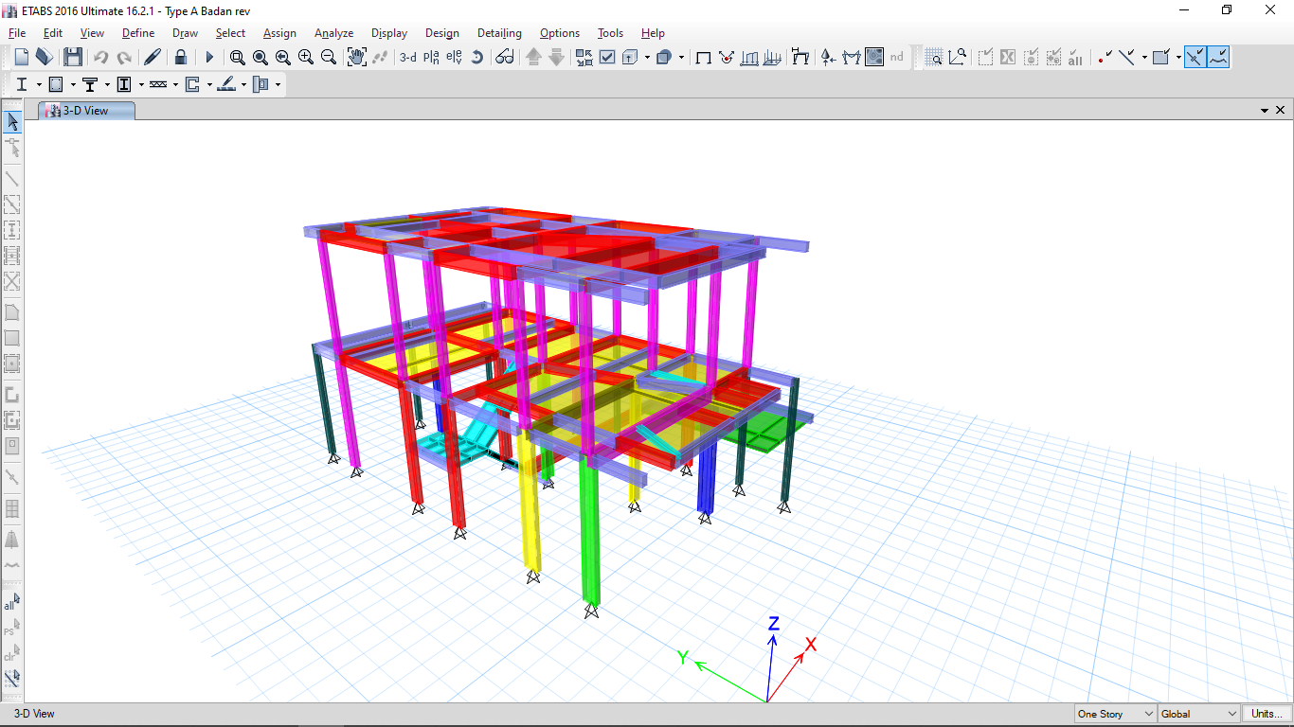
Task: Open the Analyze menu
Action: tap(333, 33)
